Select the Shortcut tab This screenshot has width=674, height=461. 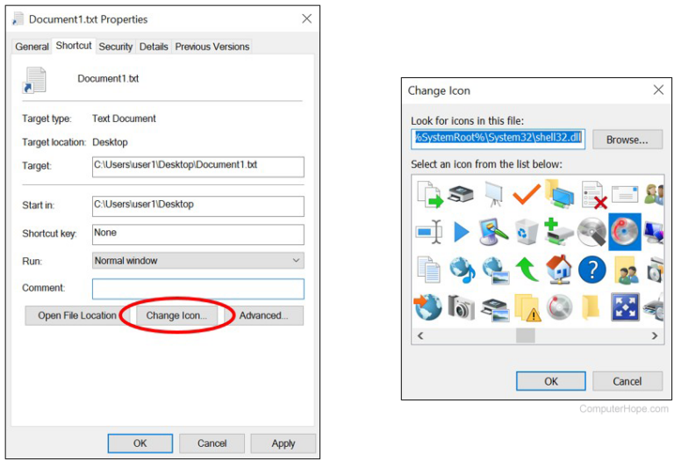point(74,46)
